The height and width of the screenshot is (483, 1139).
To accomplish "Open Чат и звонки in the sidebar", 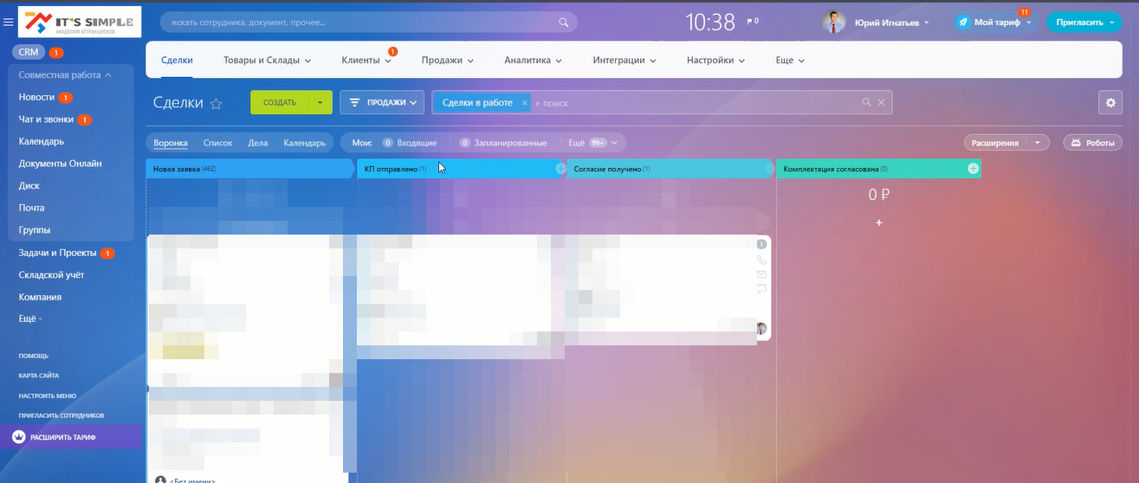I will pyautogui.click(x=47, y=119).
